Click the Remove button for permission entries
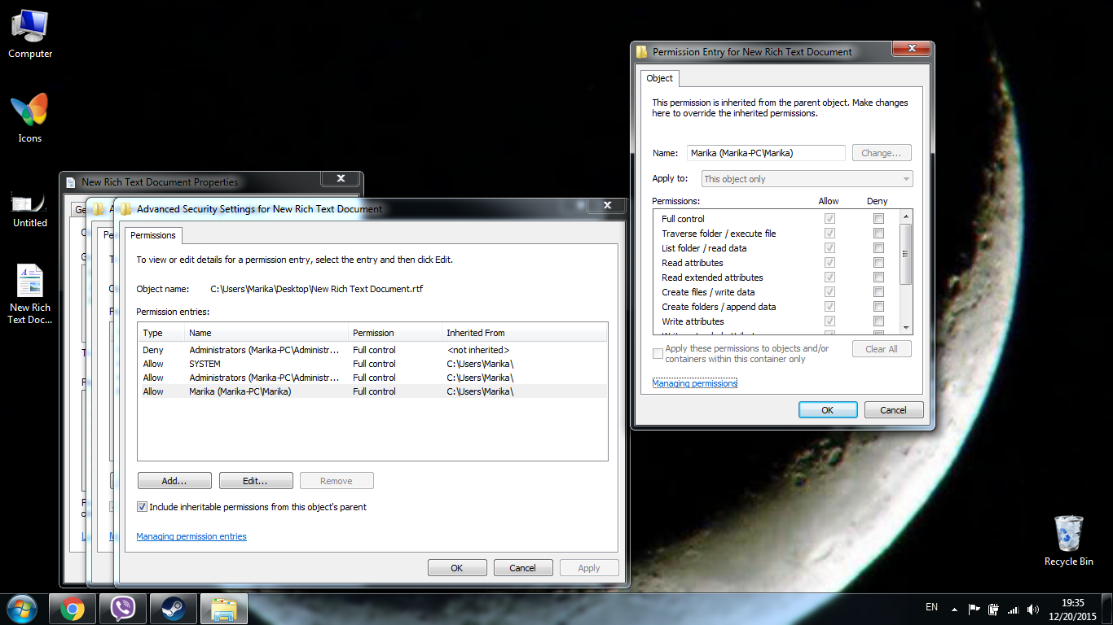 337,481
